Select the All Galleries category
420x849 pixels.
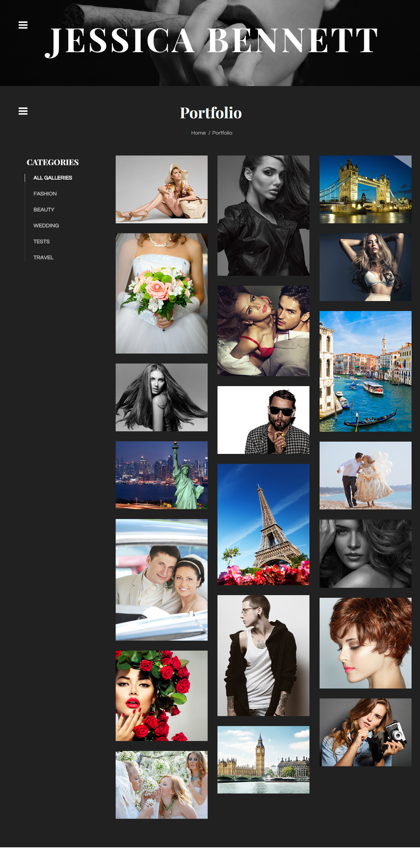click(52, 178)
